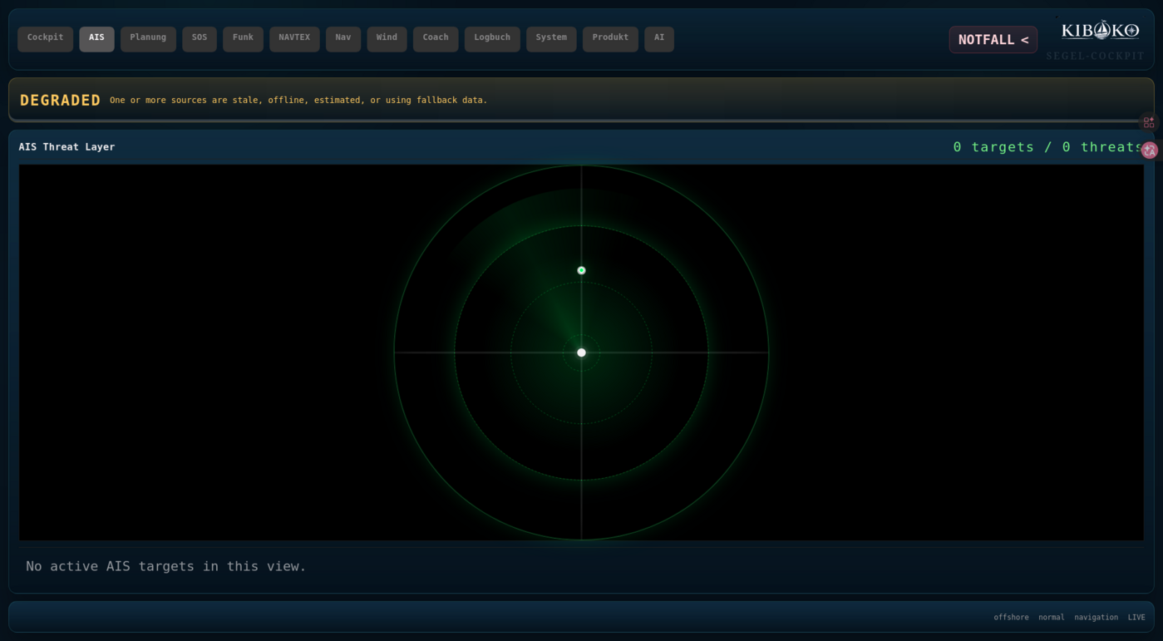Click the 'offshore' status entry
The width and height of the screenshot is (1163, 641).
pyautogui.click(x=1011, y=618)
